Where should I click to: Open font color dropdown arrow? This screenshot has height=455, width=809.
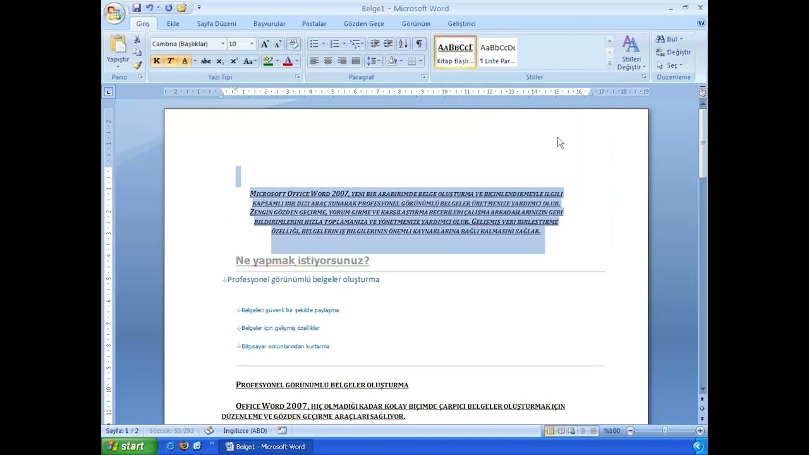coord(297,61)
